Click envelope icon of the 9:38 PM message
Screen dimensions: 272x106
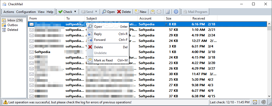(x=31, y=85)
